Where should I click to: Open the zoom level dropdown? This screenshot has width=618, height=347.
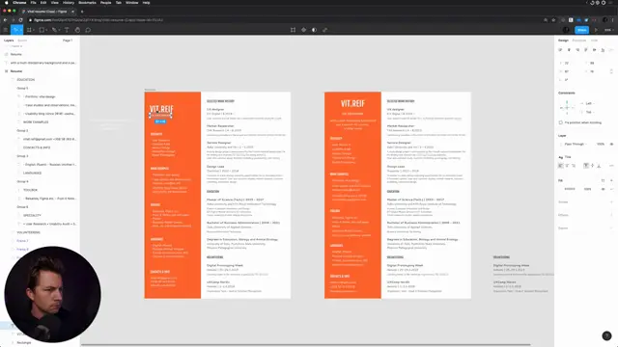609,30
